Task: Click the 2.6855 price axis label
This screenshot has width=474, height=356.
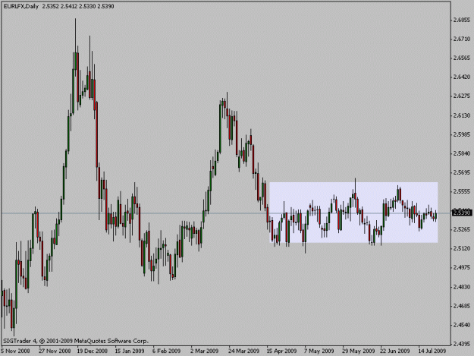Action: pyautogui.click(x=462, y=20)
